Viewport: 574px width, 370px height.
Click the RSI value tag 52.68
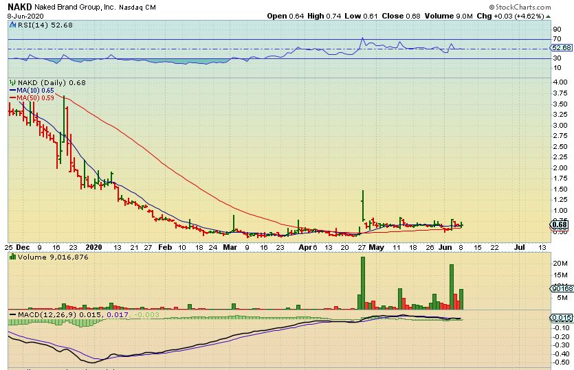click(561, 48)
